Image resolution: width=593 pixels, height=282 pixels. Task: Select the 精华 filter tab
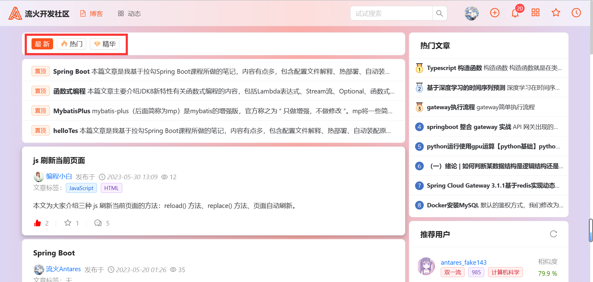click(x=105, y=44)
